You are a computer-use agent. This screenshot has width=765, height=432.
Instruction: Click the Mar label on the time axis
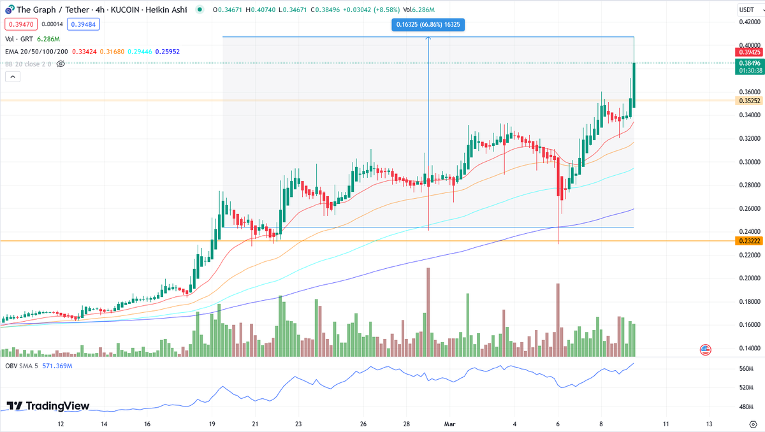click(448, 424)
